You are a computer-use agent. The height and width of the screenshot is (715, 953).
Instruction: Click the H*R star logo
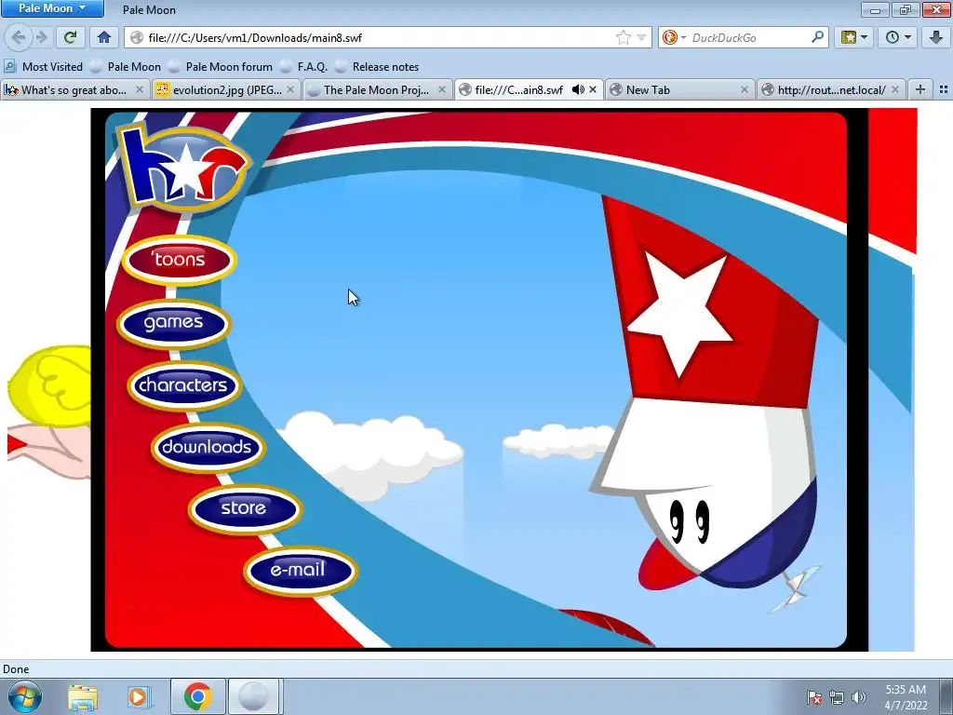coord(183,167)
